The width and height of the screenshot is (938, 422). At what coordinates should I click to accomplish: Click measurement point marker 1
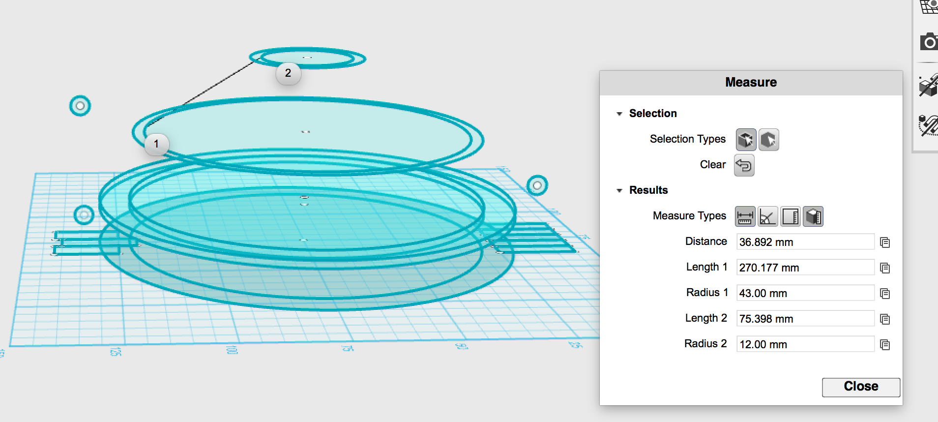click(x=156, y=144)
